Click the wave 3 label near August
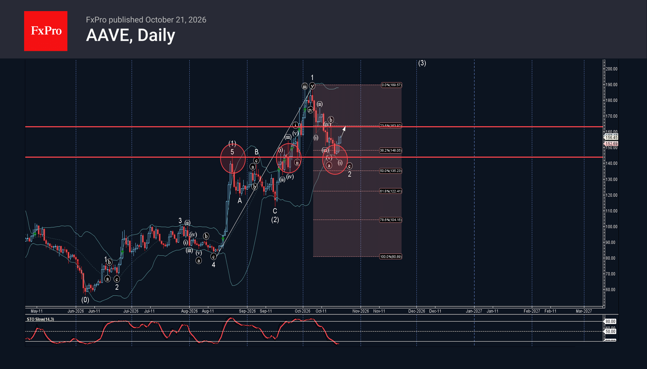 click(180, 221)
